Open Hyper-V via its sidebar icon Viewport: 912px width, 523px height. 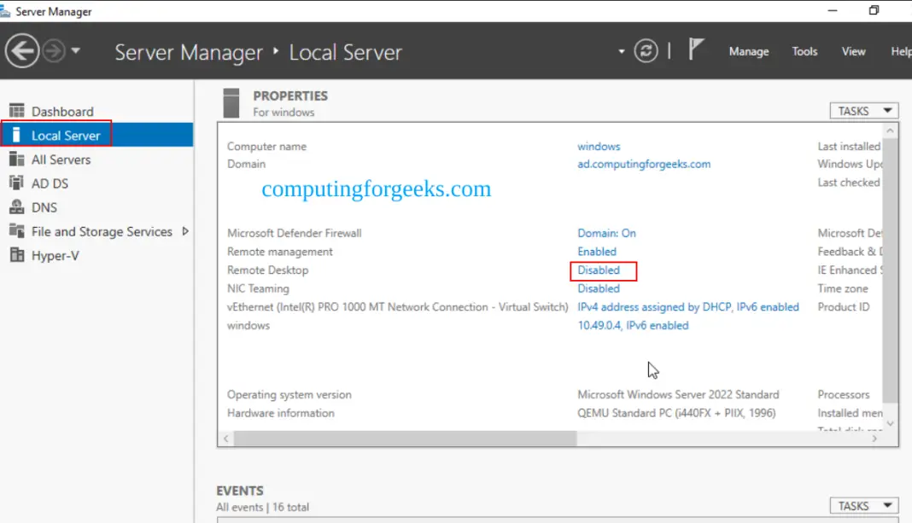click(x=18, y=255)
